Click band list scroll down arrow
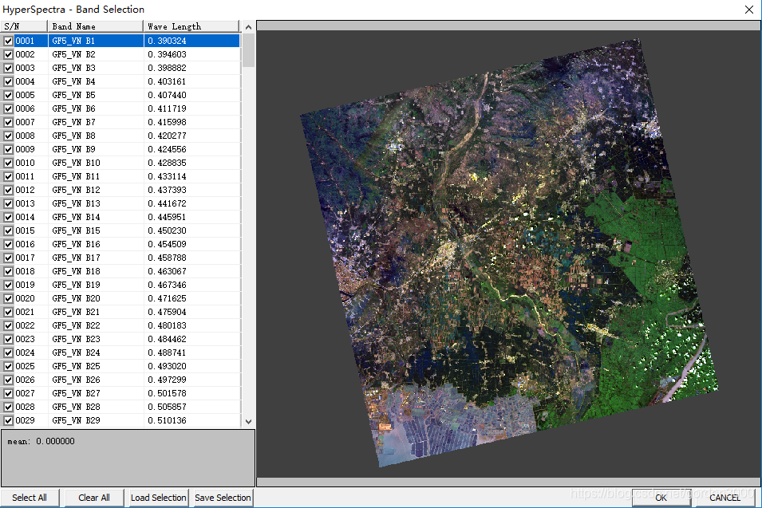The width and height of the screenshot is (762, 508). (x=248, y=421)
